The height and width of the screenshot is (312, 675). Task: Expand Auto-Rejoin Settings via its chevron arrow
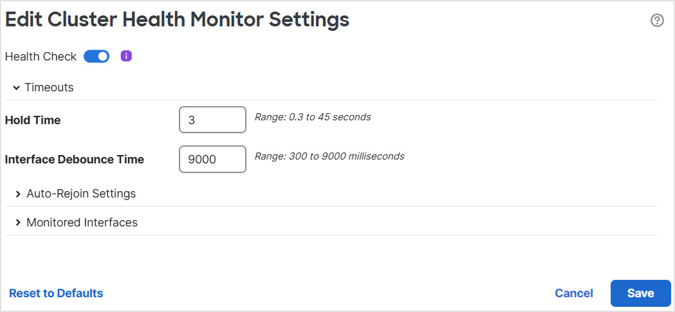pos(18,194)
